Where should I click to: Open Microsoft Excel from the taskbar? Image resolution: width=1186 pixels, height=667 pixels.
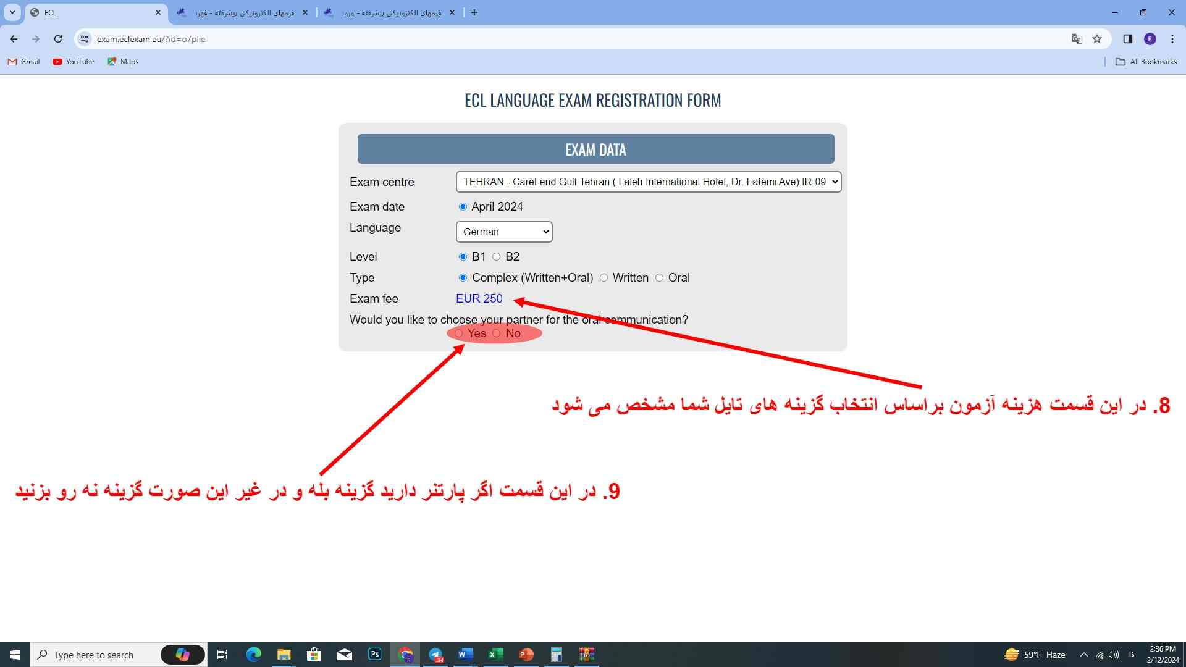pos(495,655)
